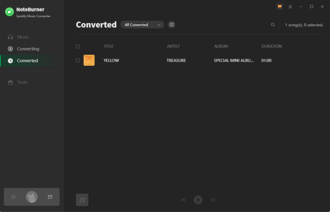Click the '1 song(s), 0 selected.' status text

pos(304,25)
